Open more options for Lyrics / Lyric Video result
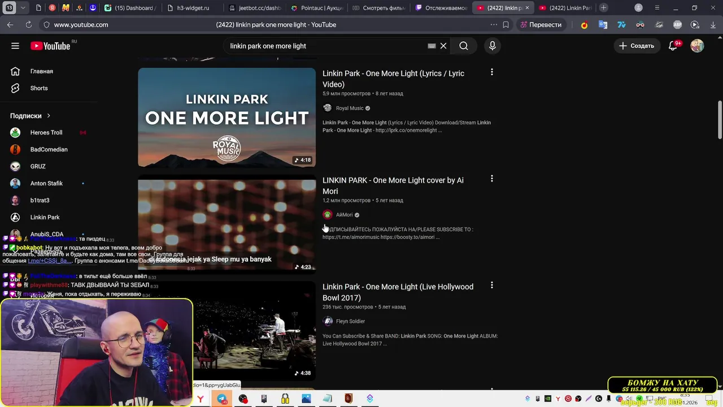 491,72
